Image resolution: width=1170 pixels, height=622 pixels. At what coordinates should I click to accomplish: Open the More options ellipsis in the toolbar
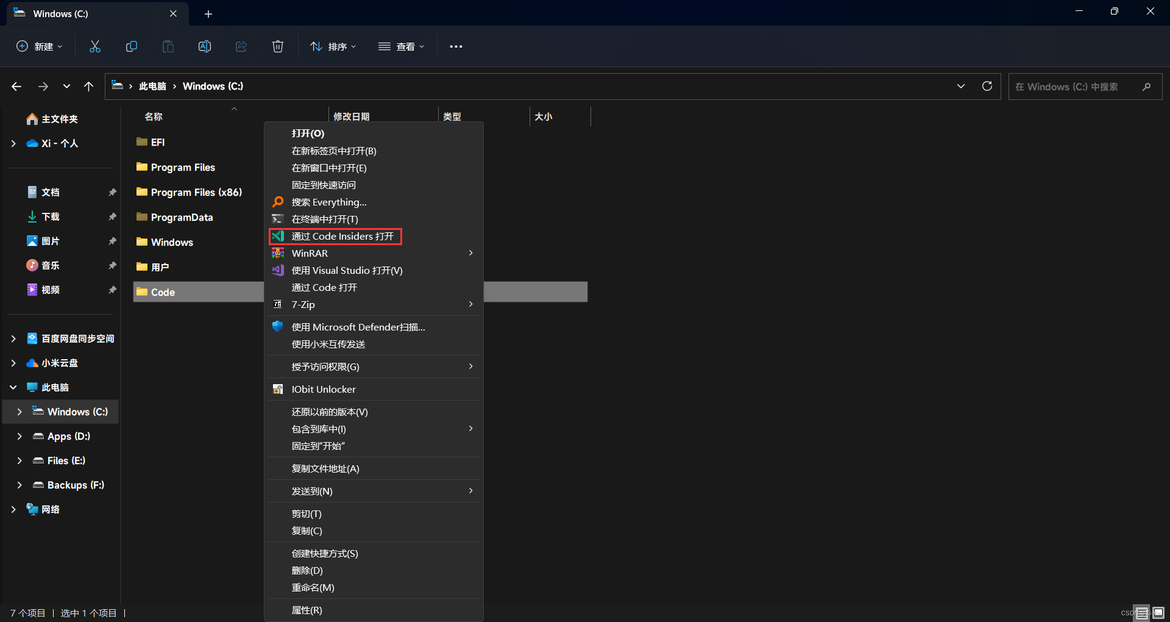[456, 46]
